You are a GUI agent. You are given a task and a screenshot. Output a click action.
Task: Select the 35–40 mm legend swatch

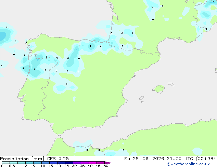click(85, 163)
